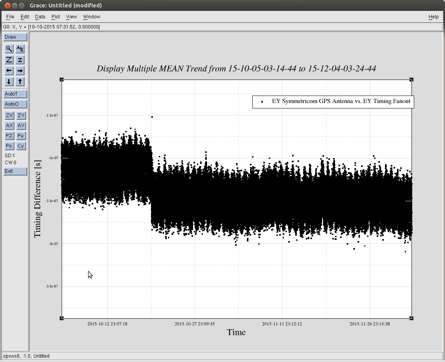Click the -2.5e-07 y-axis tick label

coord(51,201)
